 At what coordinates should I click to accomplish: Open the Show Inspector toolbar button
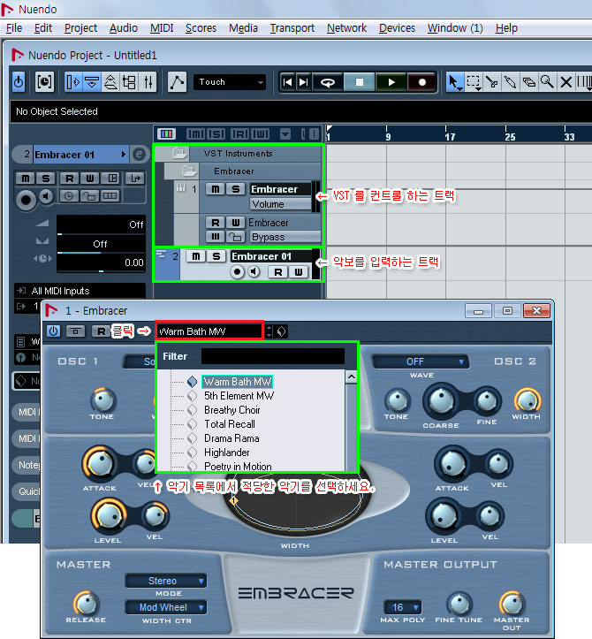pyautogui.click(x=73, y=82)
